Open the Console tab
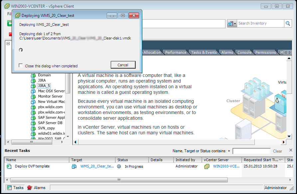297x194 pixels. (244, 52)
